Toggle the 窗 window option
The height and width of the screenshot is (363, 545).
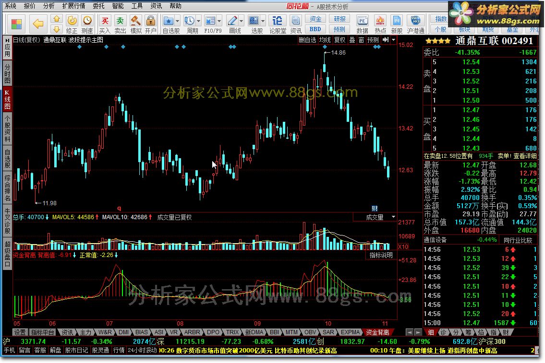point(362,40)
